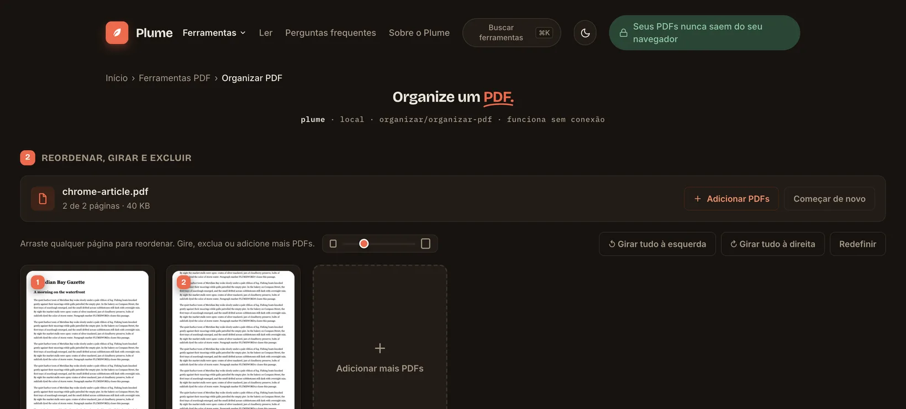The height and width of the screenshot is (409, 906).
Task: Select page 1 thumbnail
Action: point(87,339)
